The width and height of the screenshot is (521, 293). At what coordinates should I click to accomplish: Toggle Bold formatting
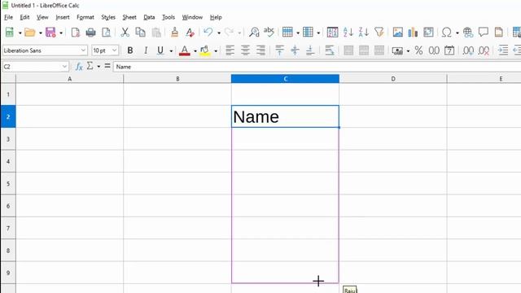130,50
